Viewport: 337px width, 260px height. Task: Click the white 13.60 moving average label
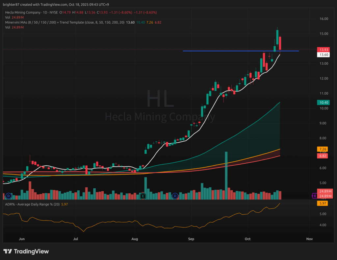pos(323,55)
